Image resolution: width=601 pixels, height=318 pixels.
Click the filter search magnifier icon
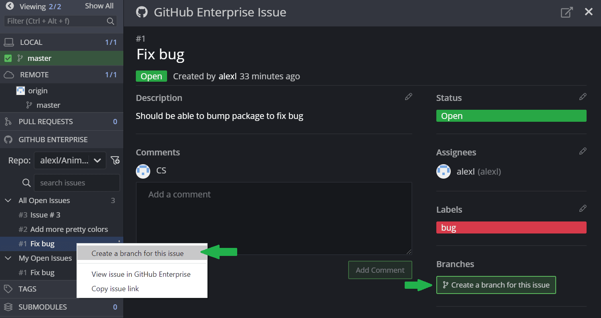(111, 21)
